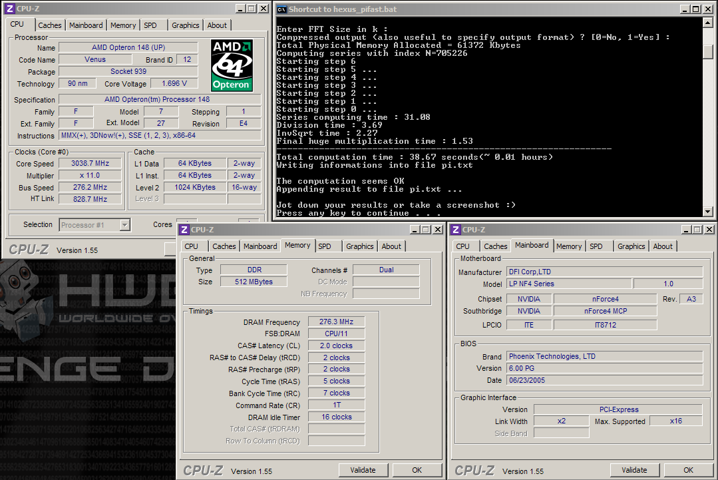This screenshot has height=480, width=718.
Task: Click the Link Width value x2
Action: click(x=562, y=421)
